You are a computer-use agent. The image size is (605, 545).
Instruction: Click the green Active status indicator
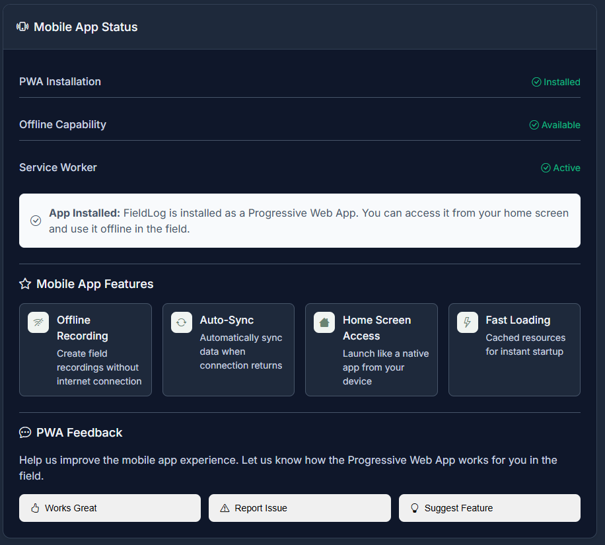[x=560, y=168]
